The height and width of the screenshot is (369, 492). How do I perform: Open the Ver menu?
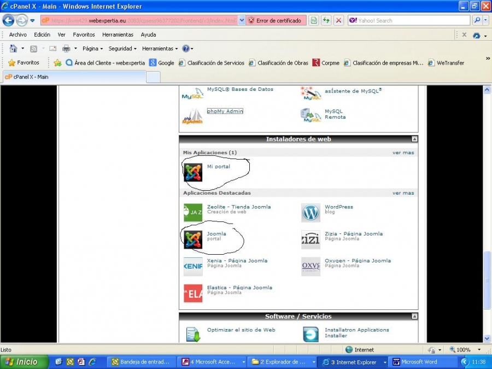pyautogui.click(x=61, y=35)
